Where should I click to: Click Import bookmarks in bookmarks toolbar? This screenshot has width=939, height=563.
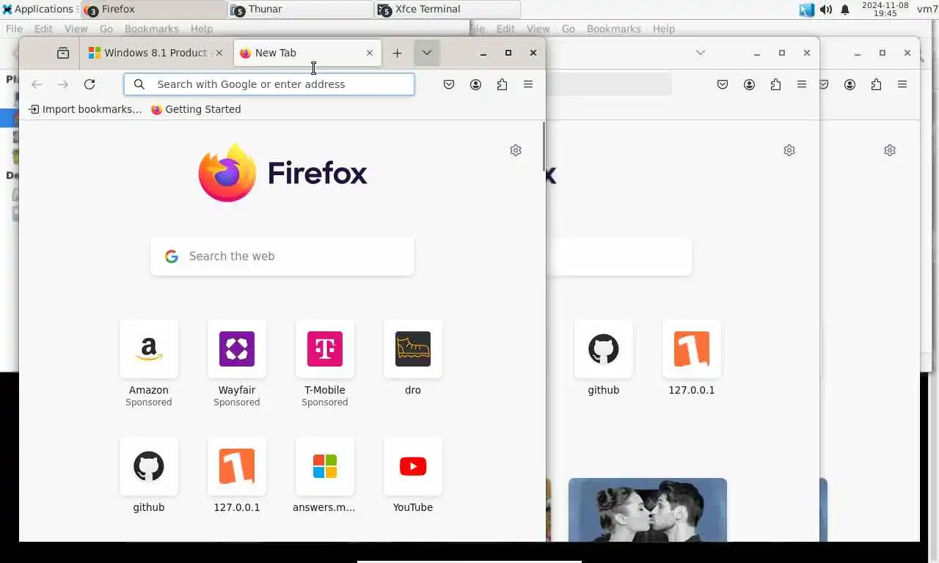pos(85,109)
